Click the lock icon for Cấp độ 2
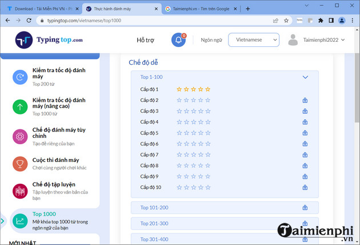360x245 pixels. tap(305, 100)
